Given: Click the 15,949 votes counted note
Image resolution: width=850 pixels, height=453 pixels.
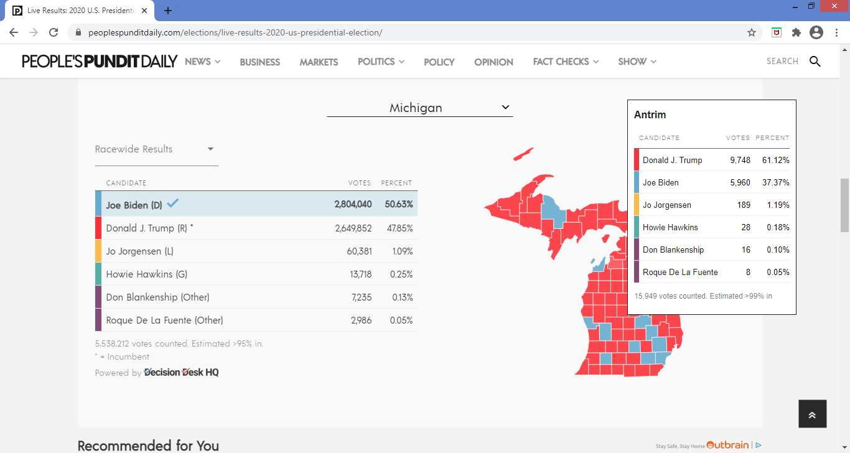Looking at the screenshot, I should click(x=703, y=296).
